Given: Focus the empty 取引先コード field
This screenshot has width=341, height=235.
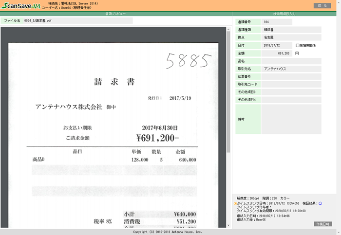Looking at the screenshot, I should click(x=291, y=84).
